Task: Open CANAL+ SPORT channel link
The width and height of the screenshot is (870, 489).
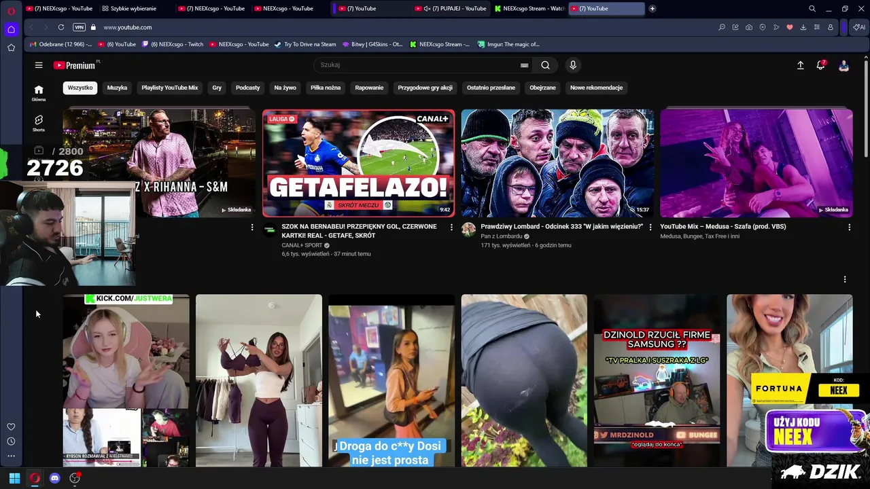Action: click(302, 245)
